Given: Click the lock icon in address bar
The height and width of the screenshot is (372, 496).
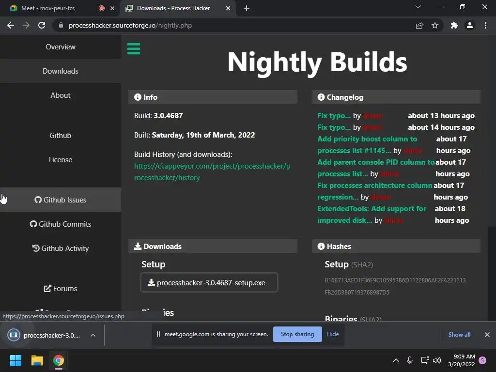Looking at the screenshot, I should 61,25.
